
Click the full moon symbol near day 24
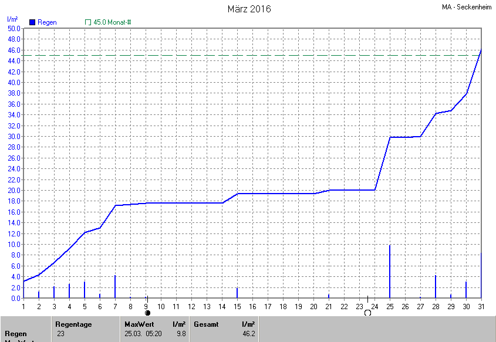click(x=368, y=313)
